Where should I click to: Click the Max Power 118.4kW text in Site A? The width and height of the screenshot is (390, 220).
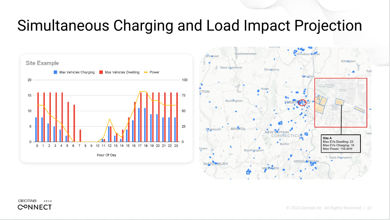pos(338,149)
